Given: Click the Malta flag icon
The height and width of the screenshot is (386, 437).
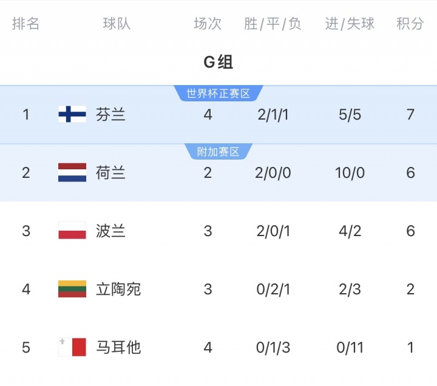Looking at the screenshot, I should 72,347.
